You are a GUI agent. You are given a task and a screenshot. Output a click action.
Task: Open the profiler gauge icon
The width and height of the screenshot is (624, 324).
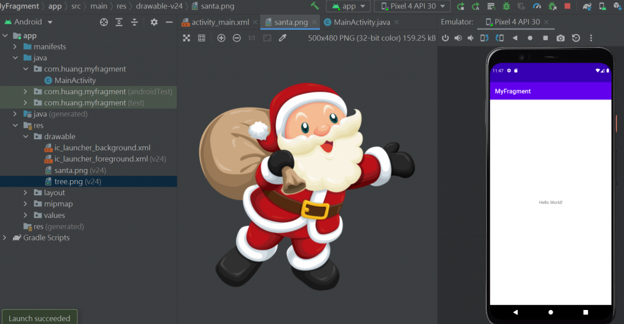[537, 6]
